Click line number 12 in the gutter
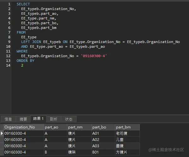Viewport: 189px width, 157px height. coord(8,56)
